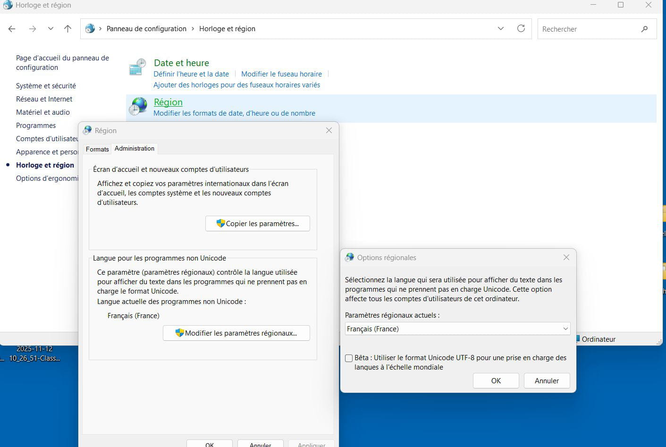666x447 pixels.
Task: Enable the Beta Unicode UTF-8 checkbox
Action: pyautogui.click(x=349, y=358)
